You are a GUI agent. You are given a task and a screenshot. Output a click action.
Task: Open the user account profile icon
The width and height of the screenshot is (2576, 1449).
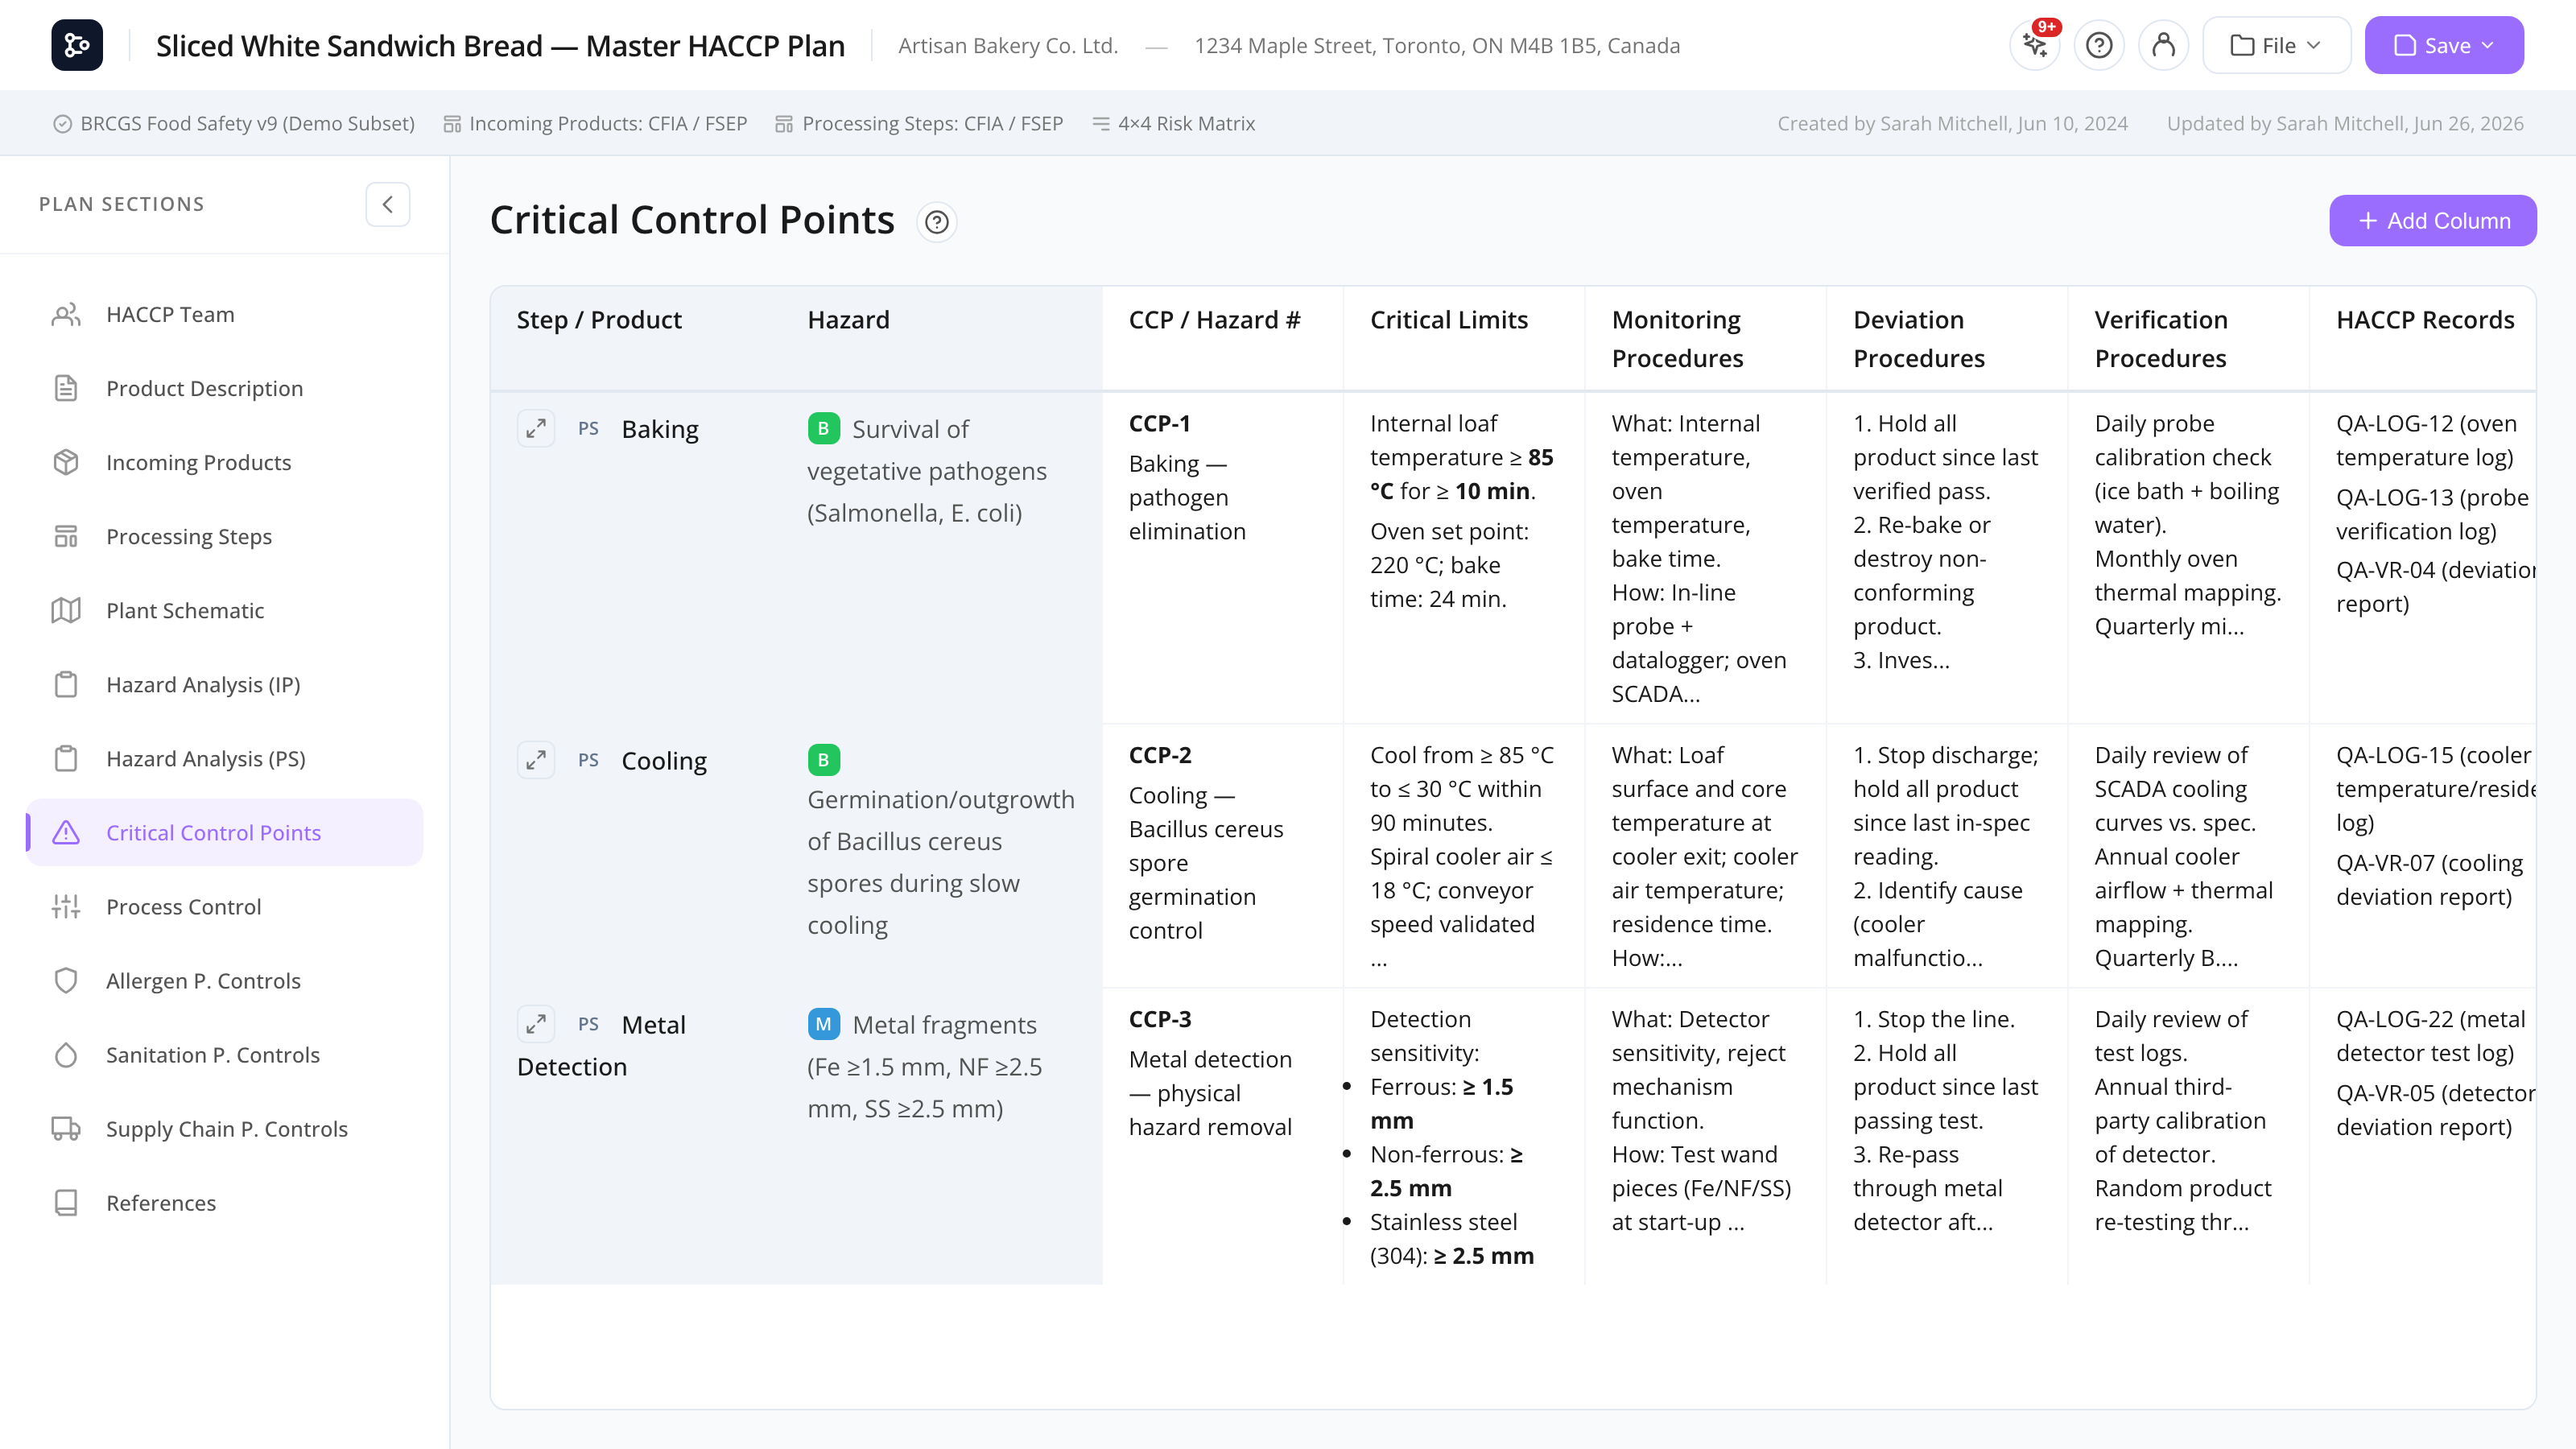2163,45
